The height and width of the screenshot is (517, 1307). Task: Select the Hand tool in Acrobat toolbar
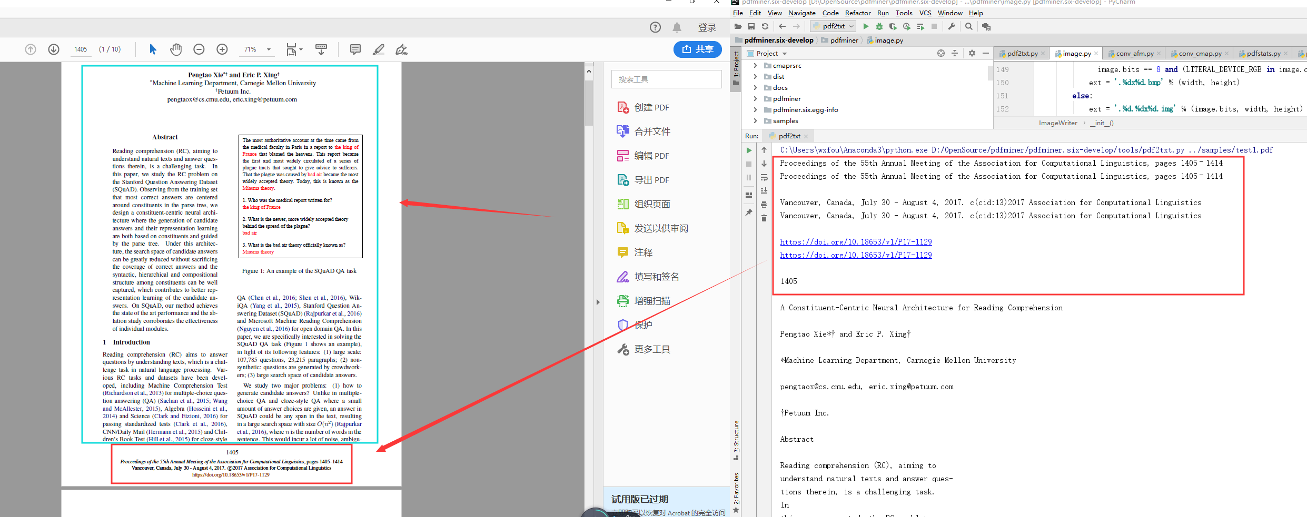[x=176, y=49]
